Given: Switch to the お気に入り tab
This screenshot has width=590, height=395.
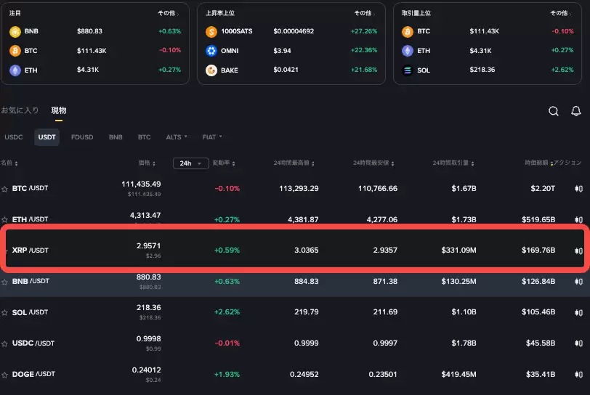Looking at the screenshot, I should [x=20, y=110].
